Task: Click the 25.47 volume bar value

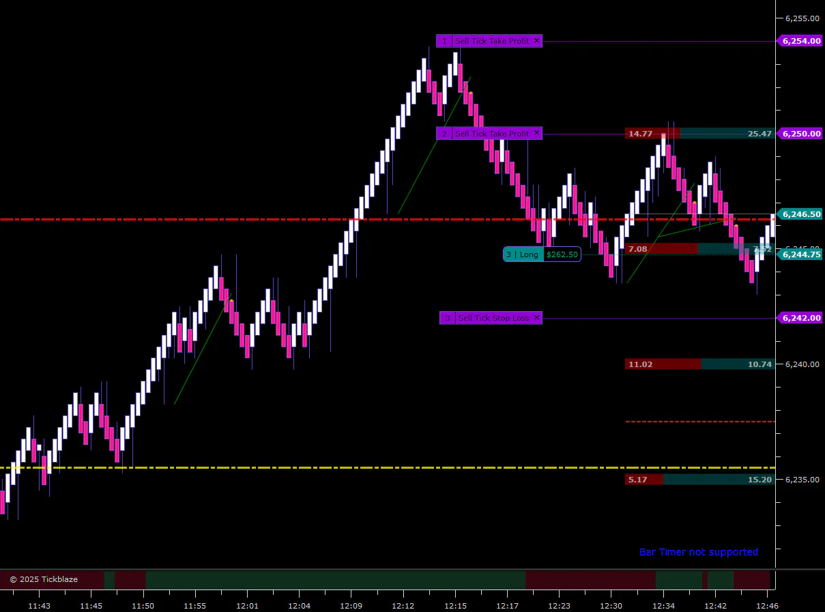Action: [x=759, y=134]
